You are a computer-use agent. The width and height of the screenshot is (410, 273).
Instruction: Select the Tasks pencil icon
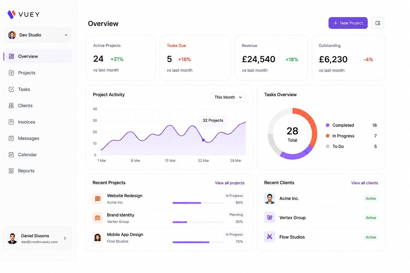pyautogui.click(x=11, y=89)
